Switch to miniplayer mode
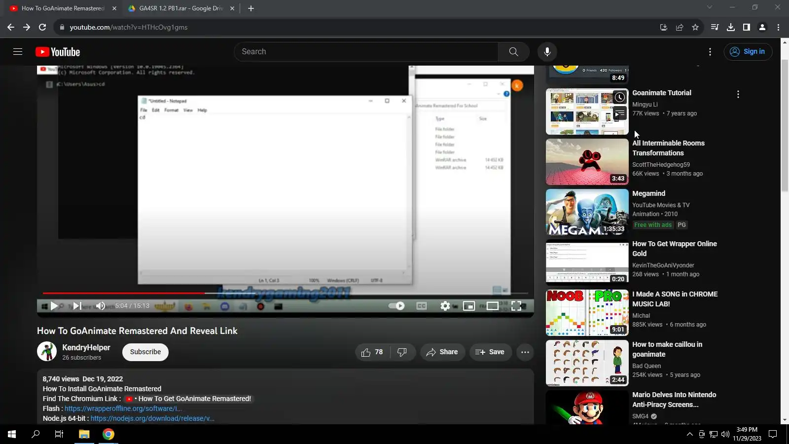Image resolution: width=789 pixels, height=444 pixels. [469, 306]
